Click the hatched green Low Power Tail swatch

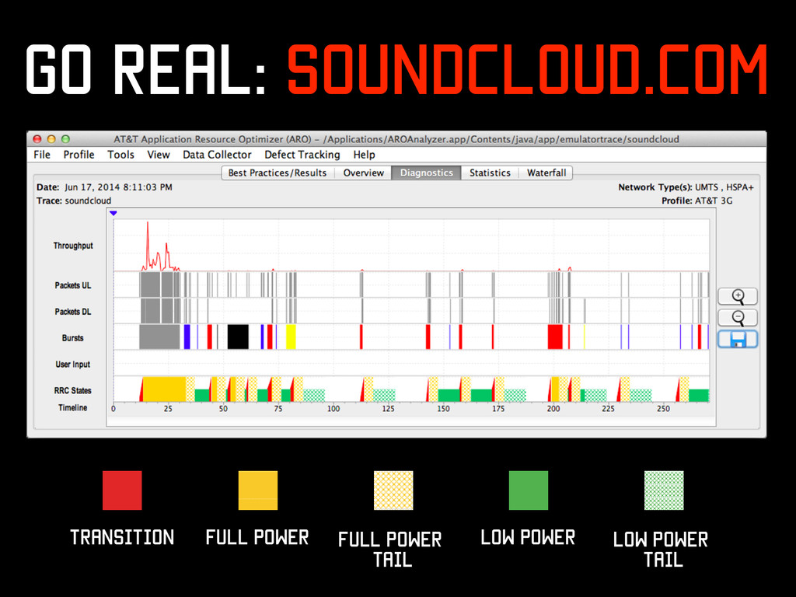coord(664,491)
